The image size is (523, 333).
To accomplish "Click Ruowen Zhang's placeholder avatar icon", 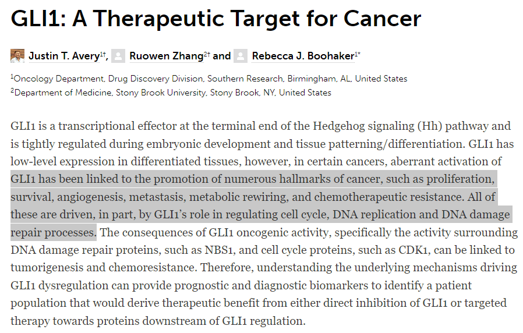I will pos(118,56).
